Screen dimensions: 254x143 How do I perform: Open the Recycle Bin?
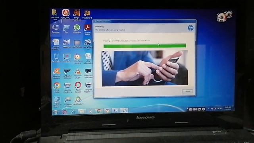click(x=56, y=58)
